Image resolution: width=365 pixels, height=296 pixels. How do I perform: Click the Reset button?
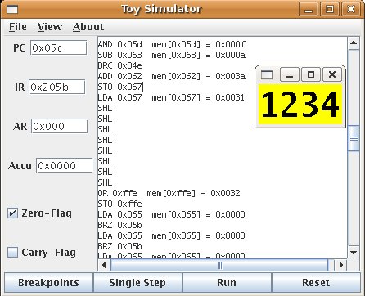[x=316, y=283]
